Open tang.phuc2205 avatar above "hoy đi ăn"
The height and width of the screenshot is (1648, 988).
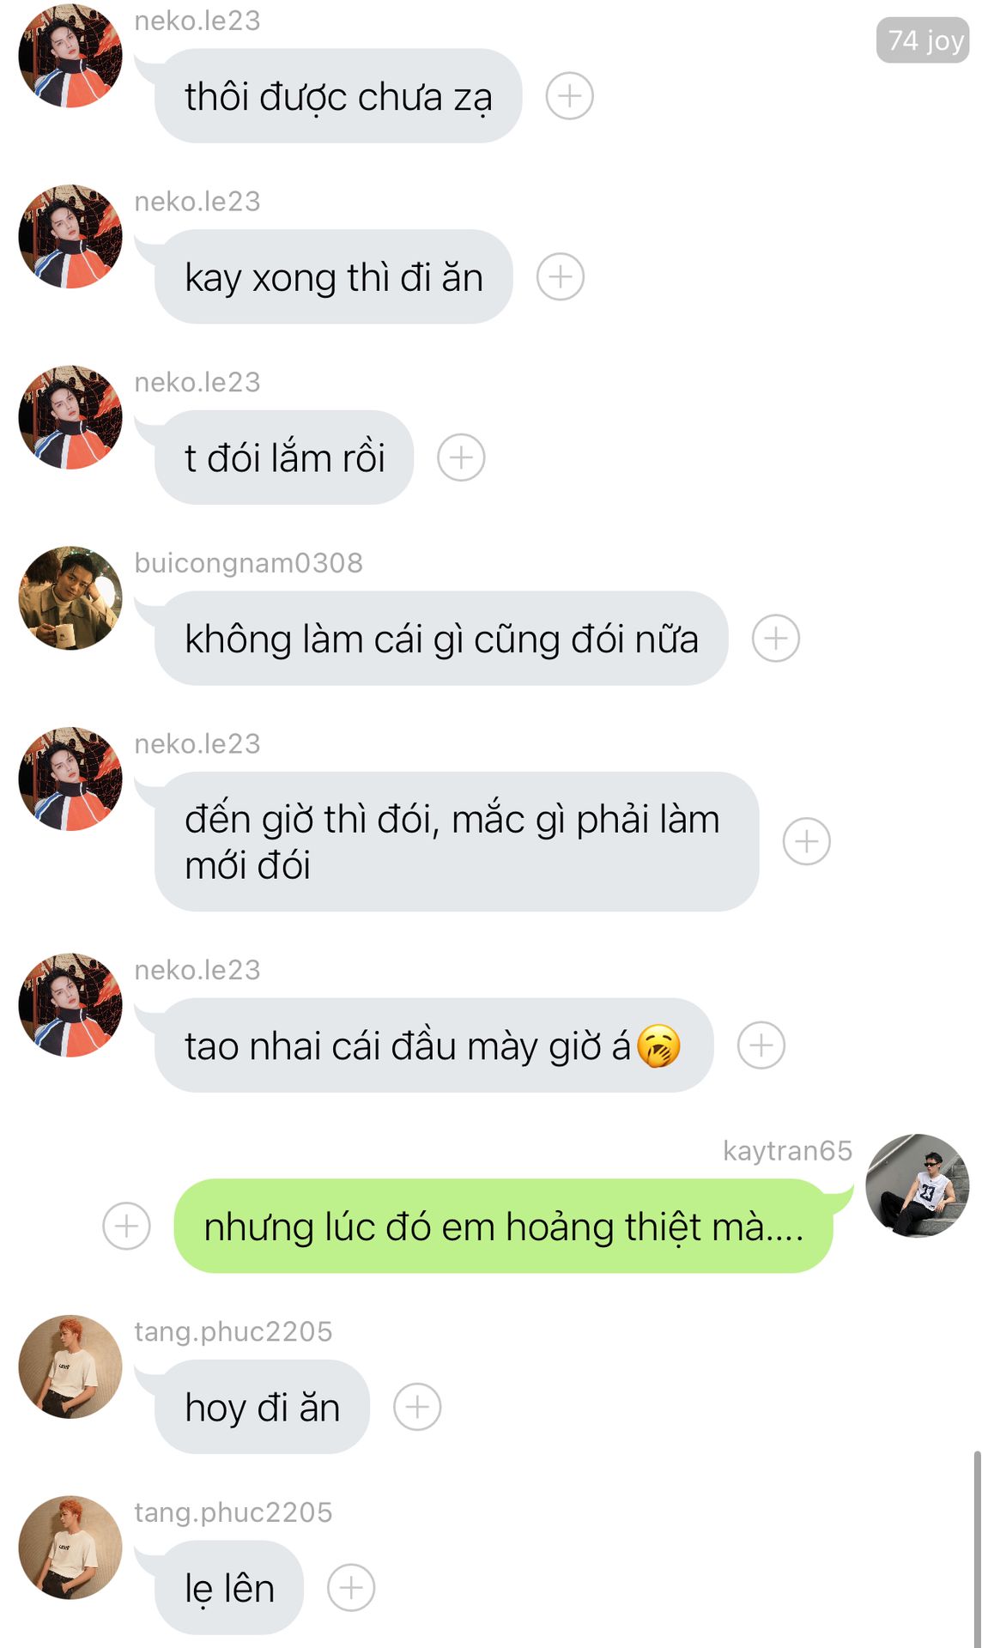pos(70,1366)
